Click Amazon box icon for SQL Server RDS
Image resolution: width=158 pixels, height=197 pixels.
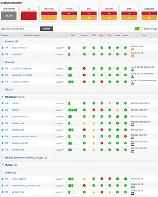click(133, 49)
